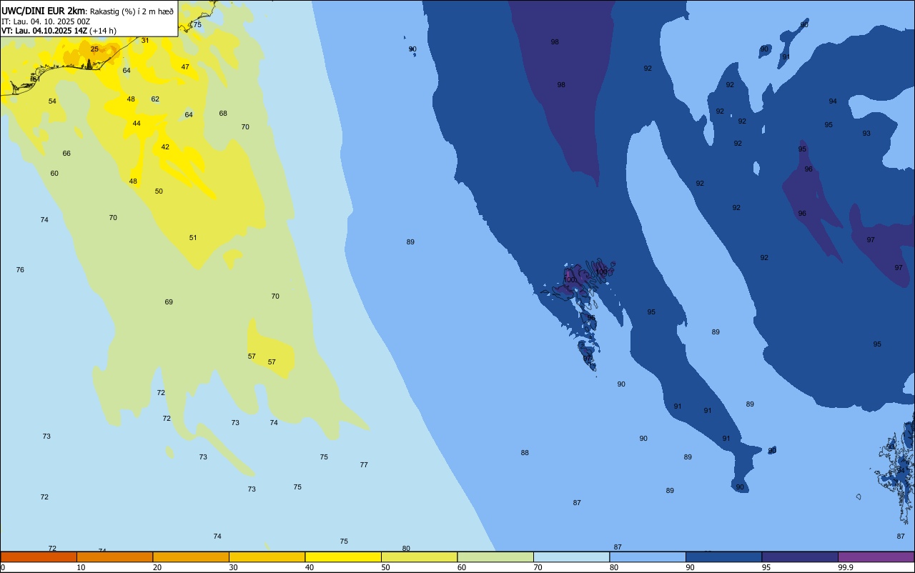This screenshot has height=573, width=915.
Task: Click the 0–10 dark orange legend swatch
Action: pyautogui.click(x=39, y=557)
